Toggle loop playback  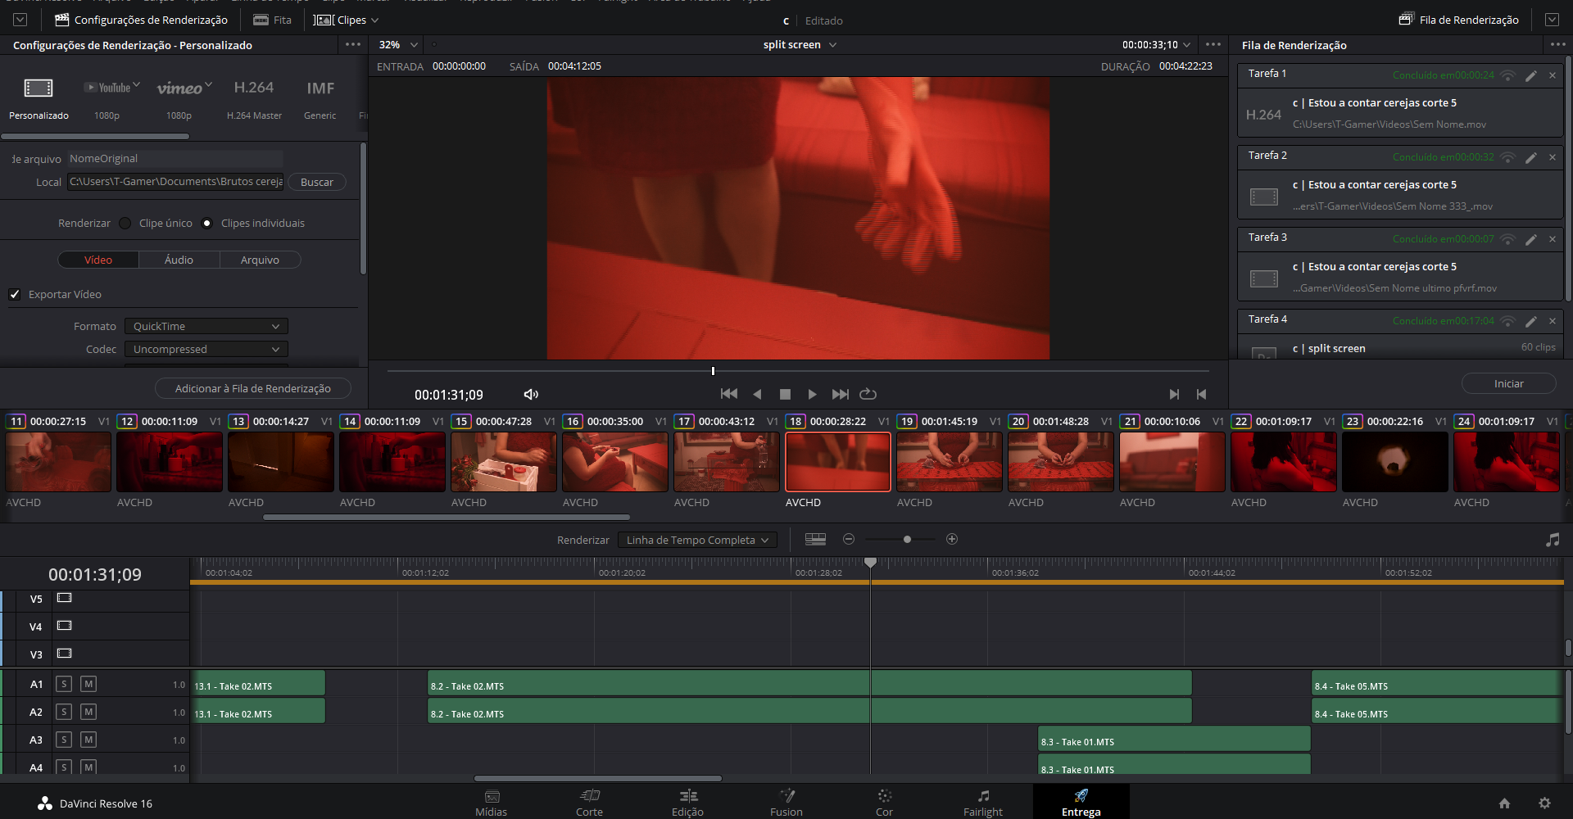coord(868,394)
